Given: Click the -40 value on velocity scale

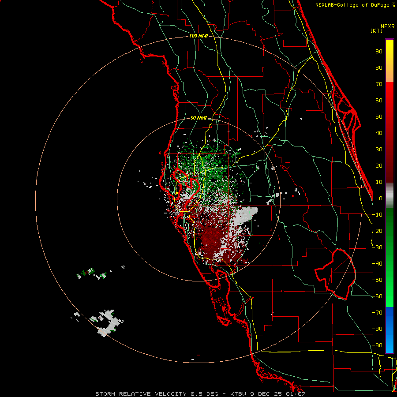Looking at the screenshot, I should 377,264.
